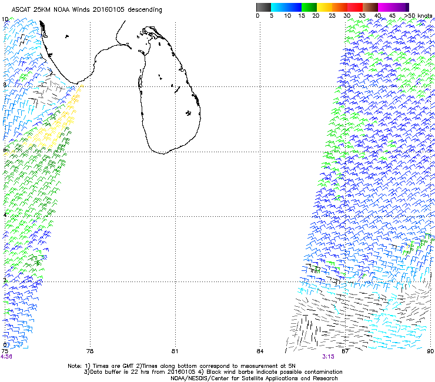The image size is (435, 382).
Task: Click the red 30-35 knots legend segment
Action: (355, 7)
